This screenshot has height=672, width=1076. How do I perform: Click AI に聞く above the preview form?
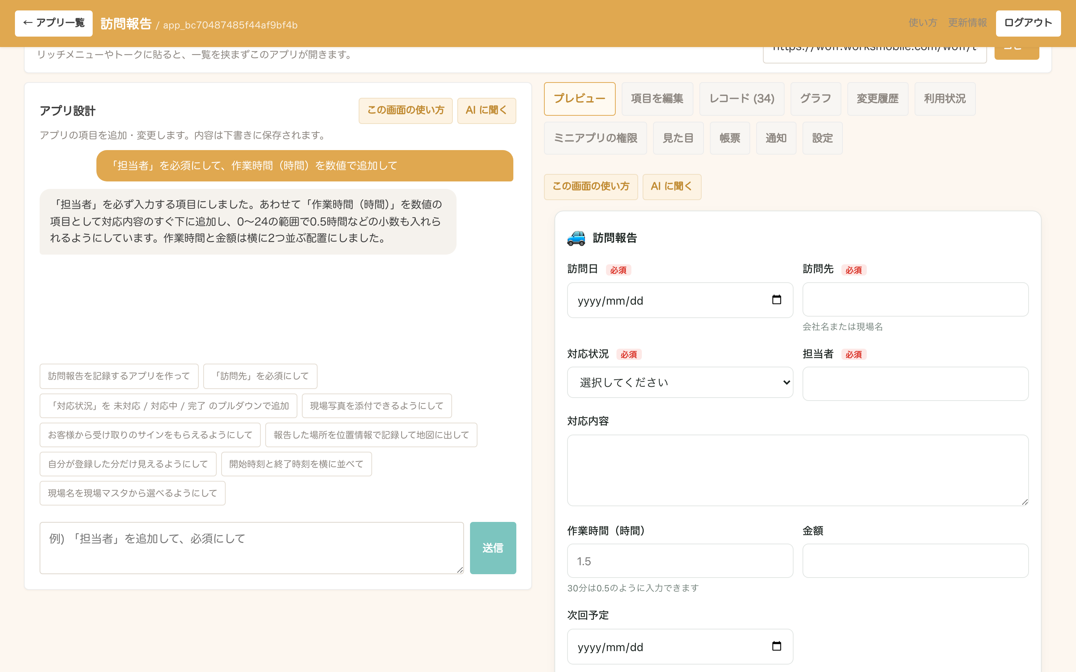(x=672, y=187)
